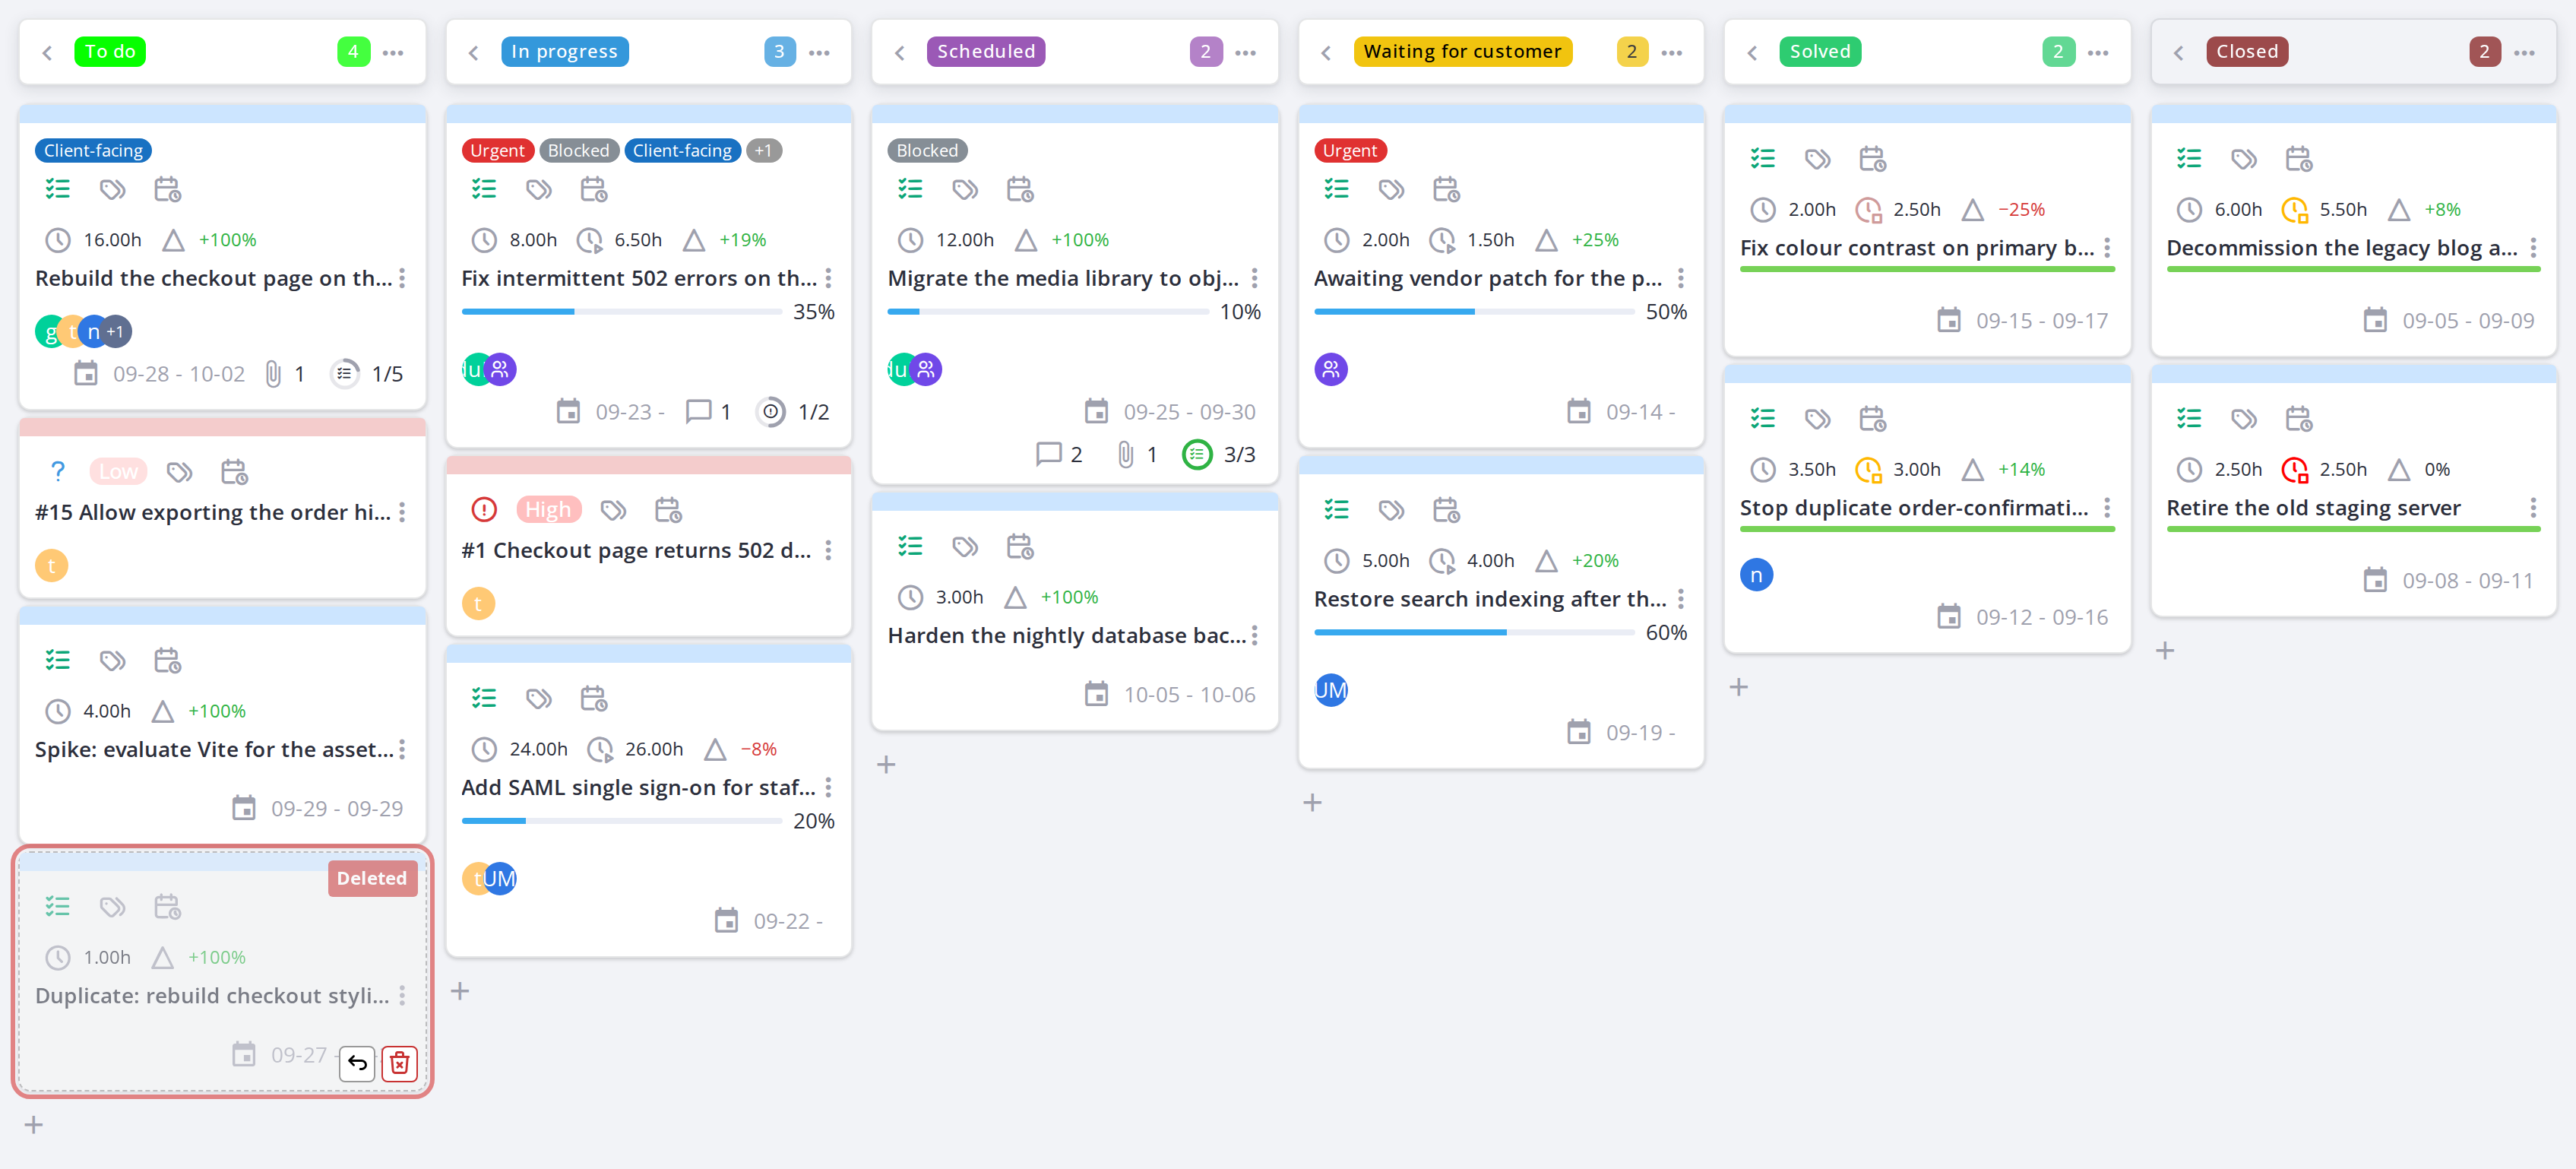The height and width of the screenshot is (1169, 2576).
Task: Add a card to Waiting for customer column
Action: coord(1313,802)
